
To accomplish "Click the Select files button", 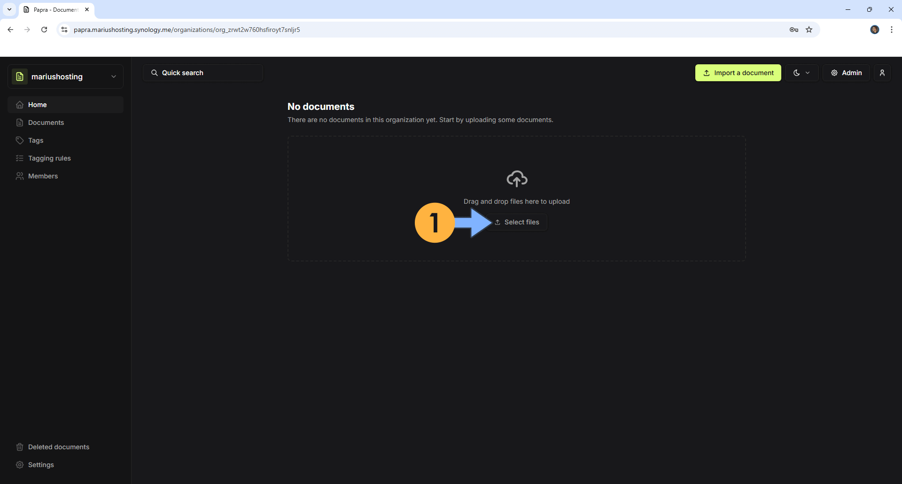I will 517,222.
